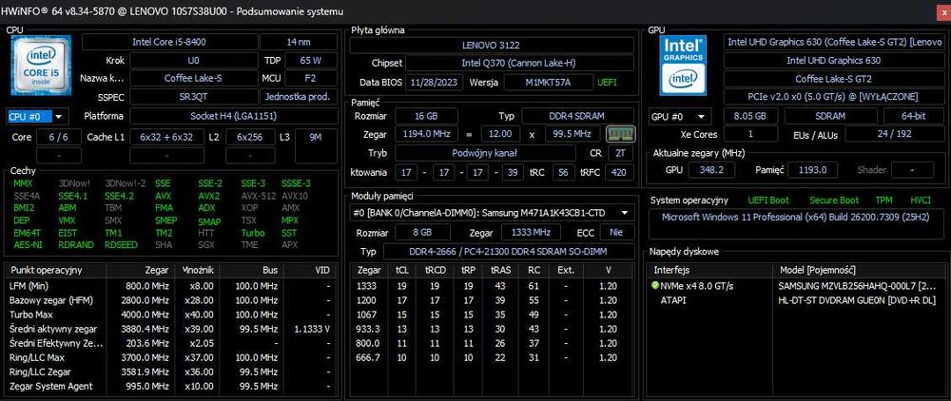Image resolution: width=951 pixels, height=401 pixels.
Task: Click the Intel UHD Graphics 630 (Coffee Lake-S GT2) field
Action: [835, 42]
